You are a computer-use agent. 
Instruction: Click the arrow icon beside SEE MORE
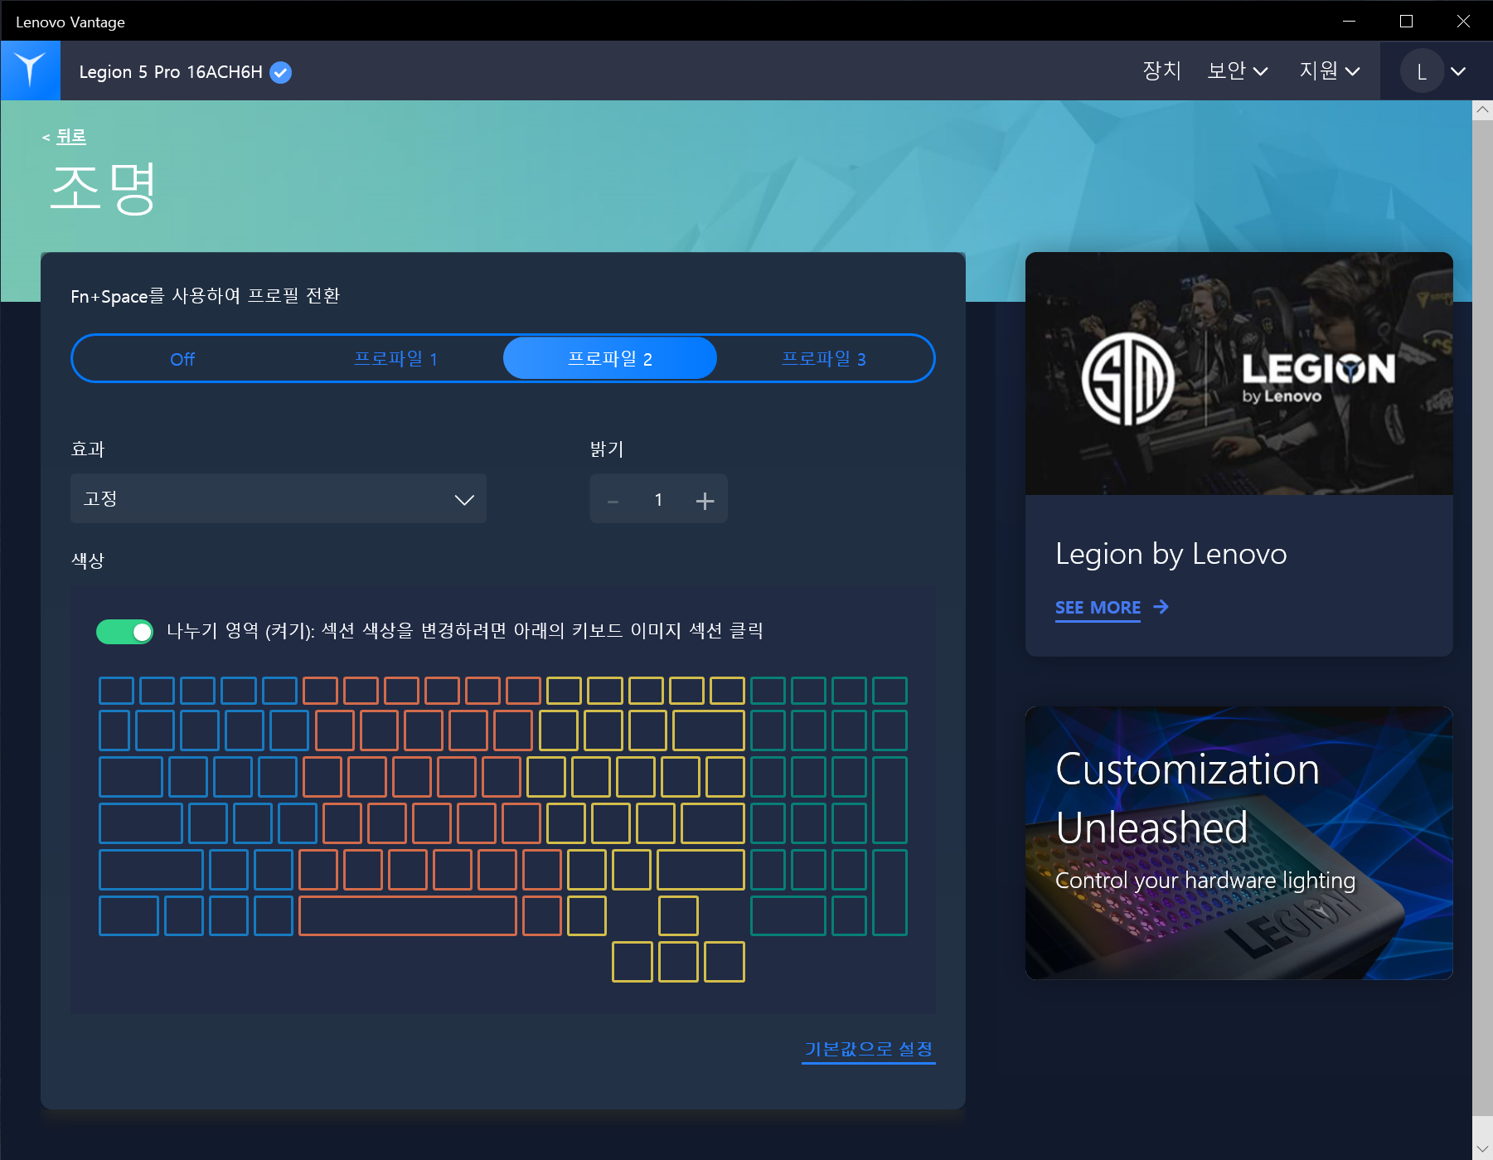click(1161, 607)
